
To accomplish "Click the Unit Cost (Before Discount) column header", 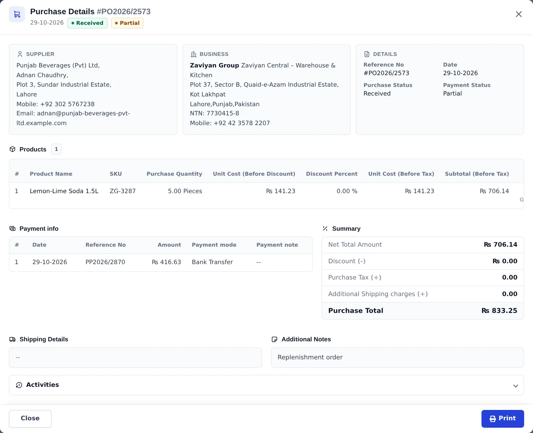I will (x=254, y=174).
